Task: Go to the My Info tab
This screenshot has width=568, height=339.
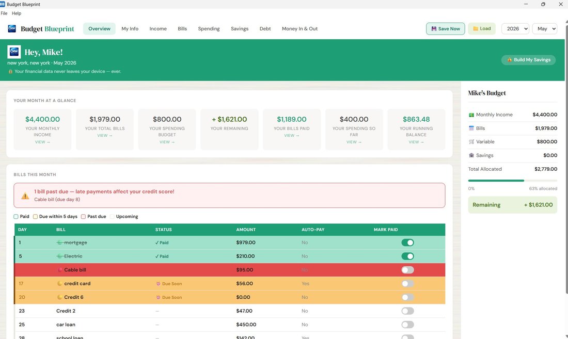Action: [130, 28]
